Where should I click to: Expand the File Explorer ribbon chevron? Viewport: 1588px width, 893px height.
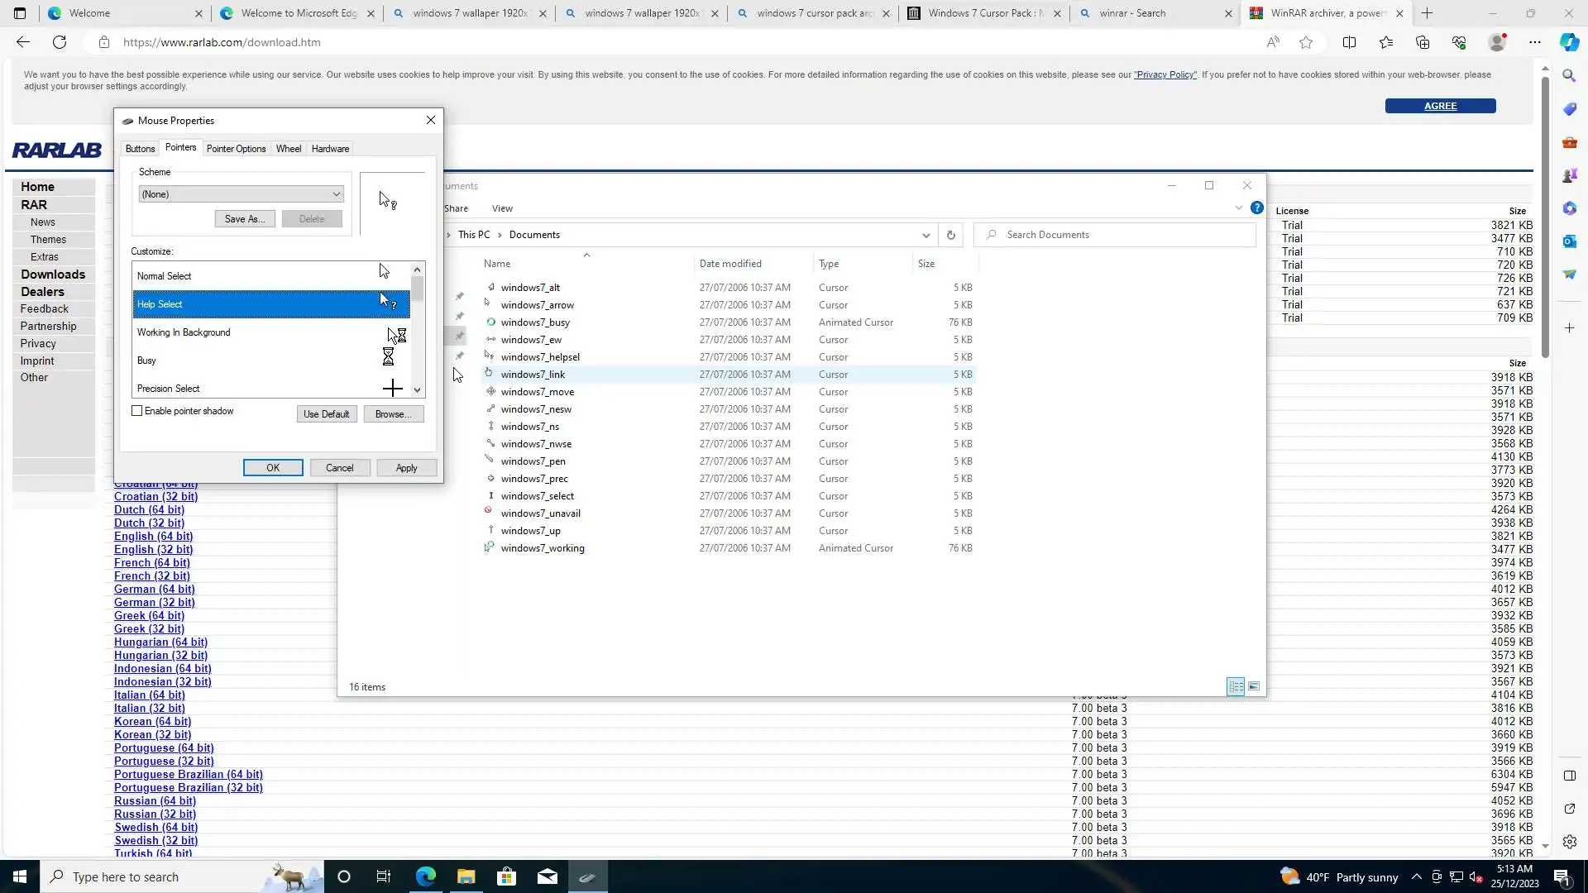(1238, 208)
